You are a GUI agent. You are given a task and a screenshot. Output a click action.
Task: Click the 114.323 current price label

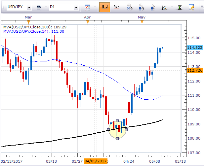click(194, 48)
